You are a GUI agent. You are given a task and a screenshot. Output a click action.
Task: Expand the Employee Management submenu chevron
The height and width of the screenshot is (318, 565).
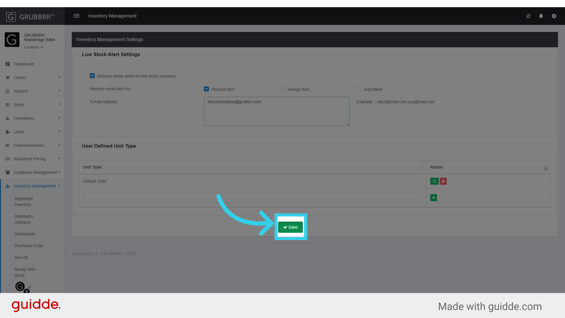(59, 172)
